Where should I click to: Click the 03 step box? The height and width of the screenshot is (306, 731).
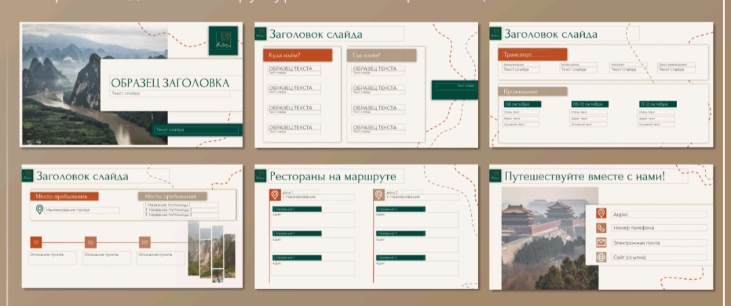click(145, 243)
